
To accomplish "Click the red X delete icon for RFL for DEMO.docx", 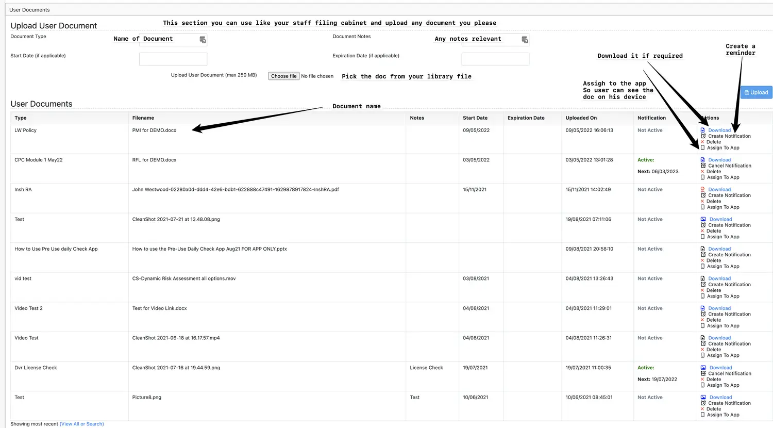I will (702, 172).
